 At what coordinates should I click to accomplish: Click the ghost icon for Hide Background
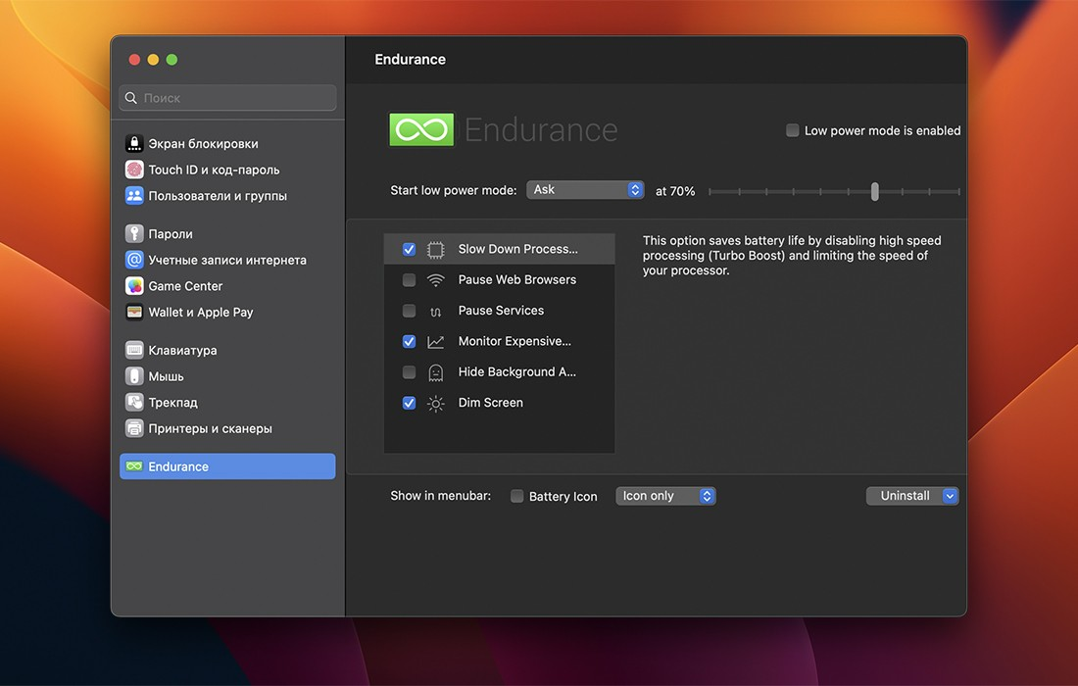point(436,372)
